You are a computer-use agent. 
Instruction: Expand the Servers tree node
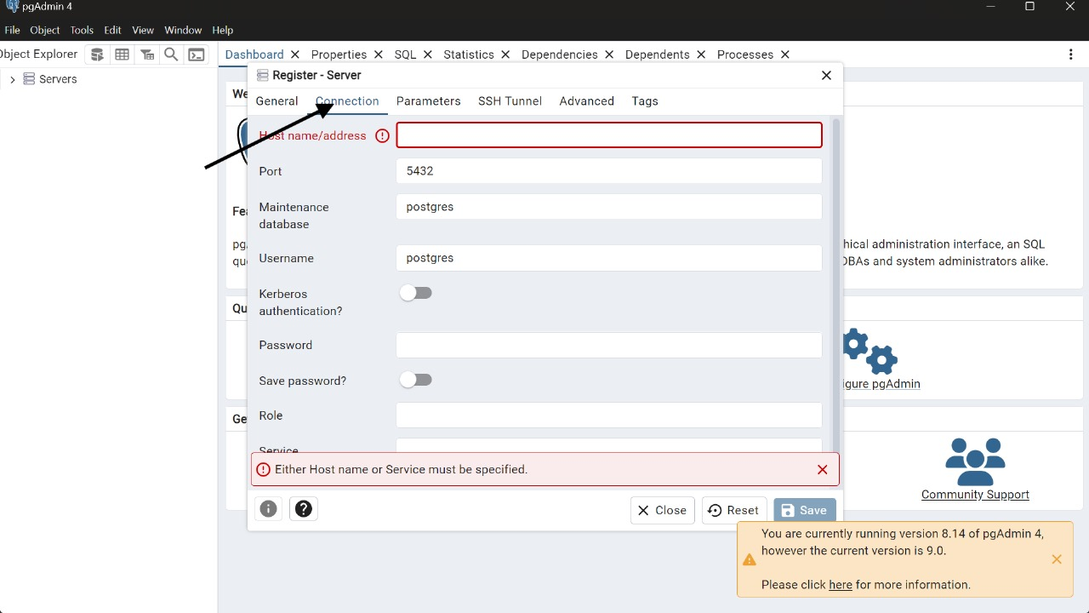(12, 79)
